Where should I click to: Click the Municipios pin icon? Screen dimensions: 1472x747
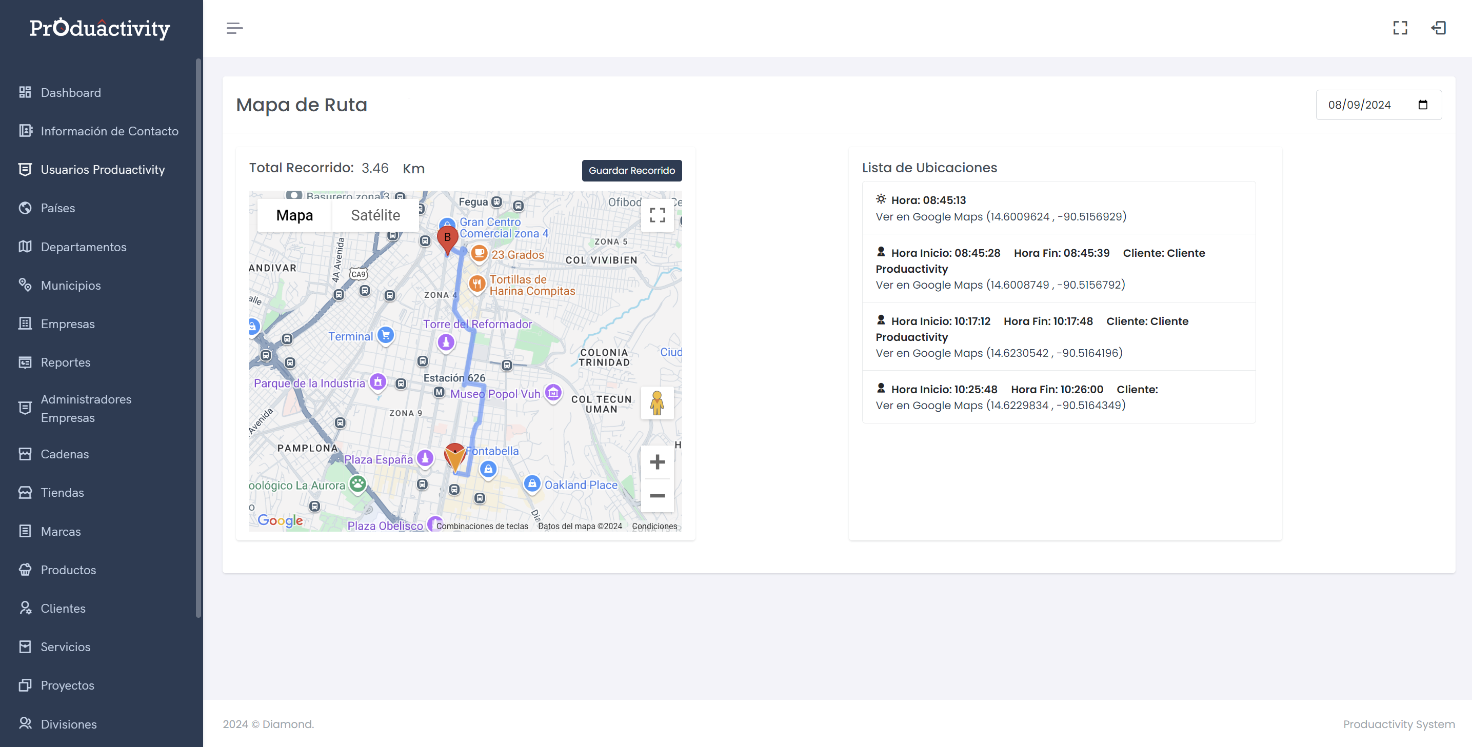pos(25,285)
